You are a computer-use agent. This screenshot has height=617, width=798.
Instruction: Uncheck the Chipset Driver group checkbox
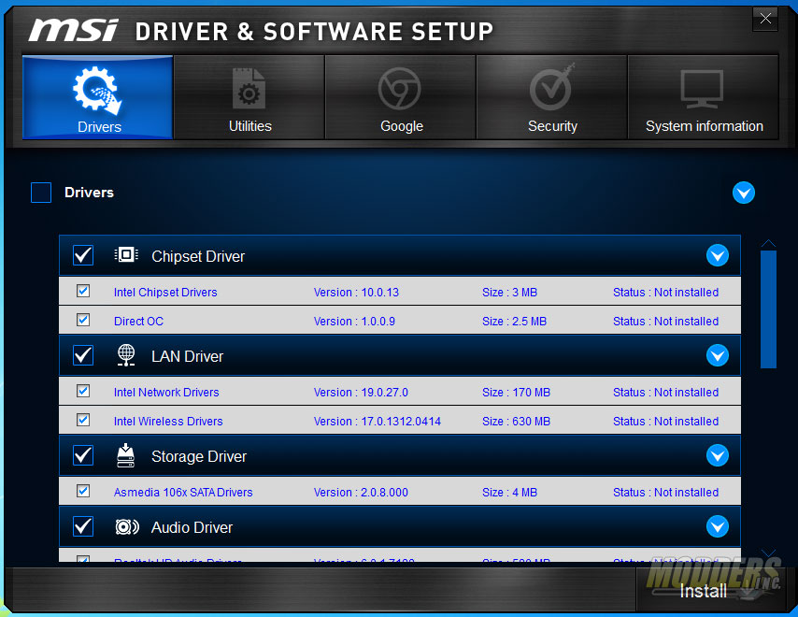pyautogui.click(x=83, y=255)
